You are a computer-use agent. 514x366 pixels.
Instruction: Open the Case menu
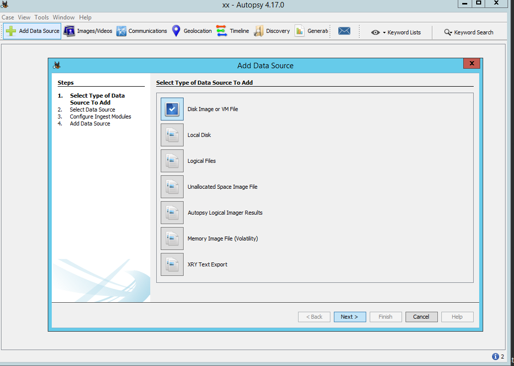point(8,17)
